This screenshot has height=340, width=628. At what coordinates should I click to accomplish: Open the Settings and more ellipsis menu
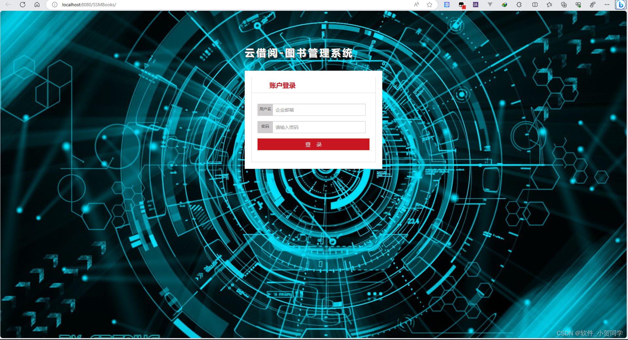(607, 5)
